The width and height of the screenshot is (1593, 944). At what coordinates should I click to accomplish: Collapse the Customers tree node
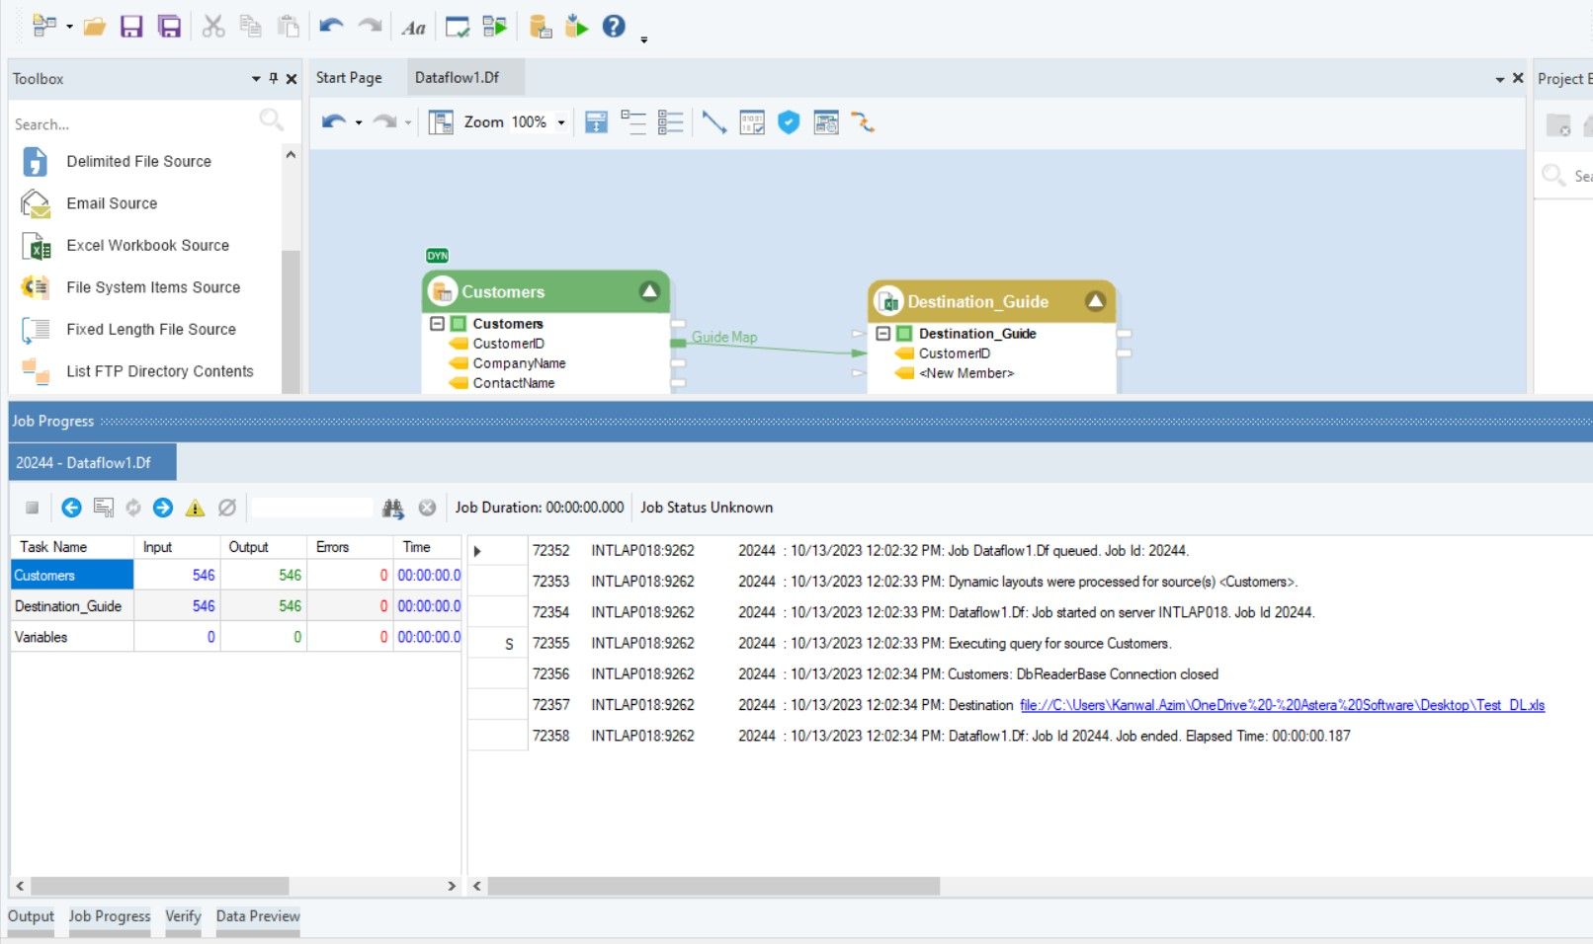(437, 324)
